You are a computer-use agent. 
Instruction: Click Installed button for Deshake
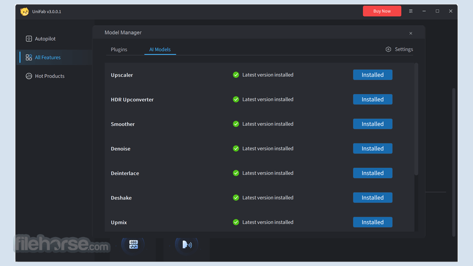[373, 198]
